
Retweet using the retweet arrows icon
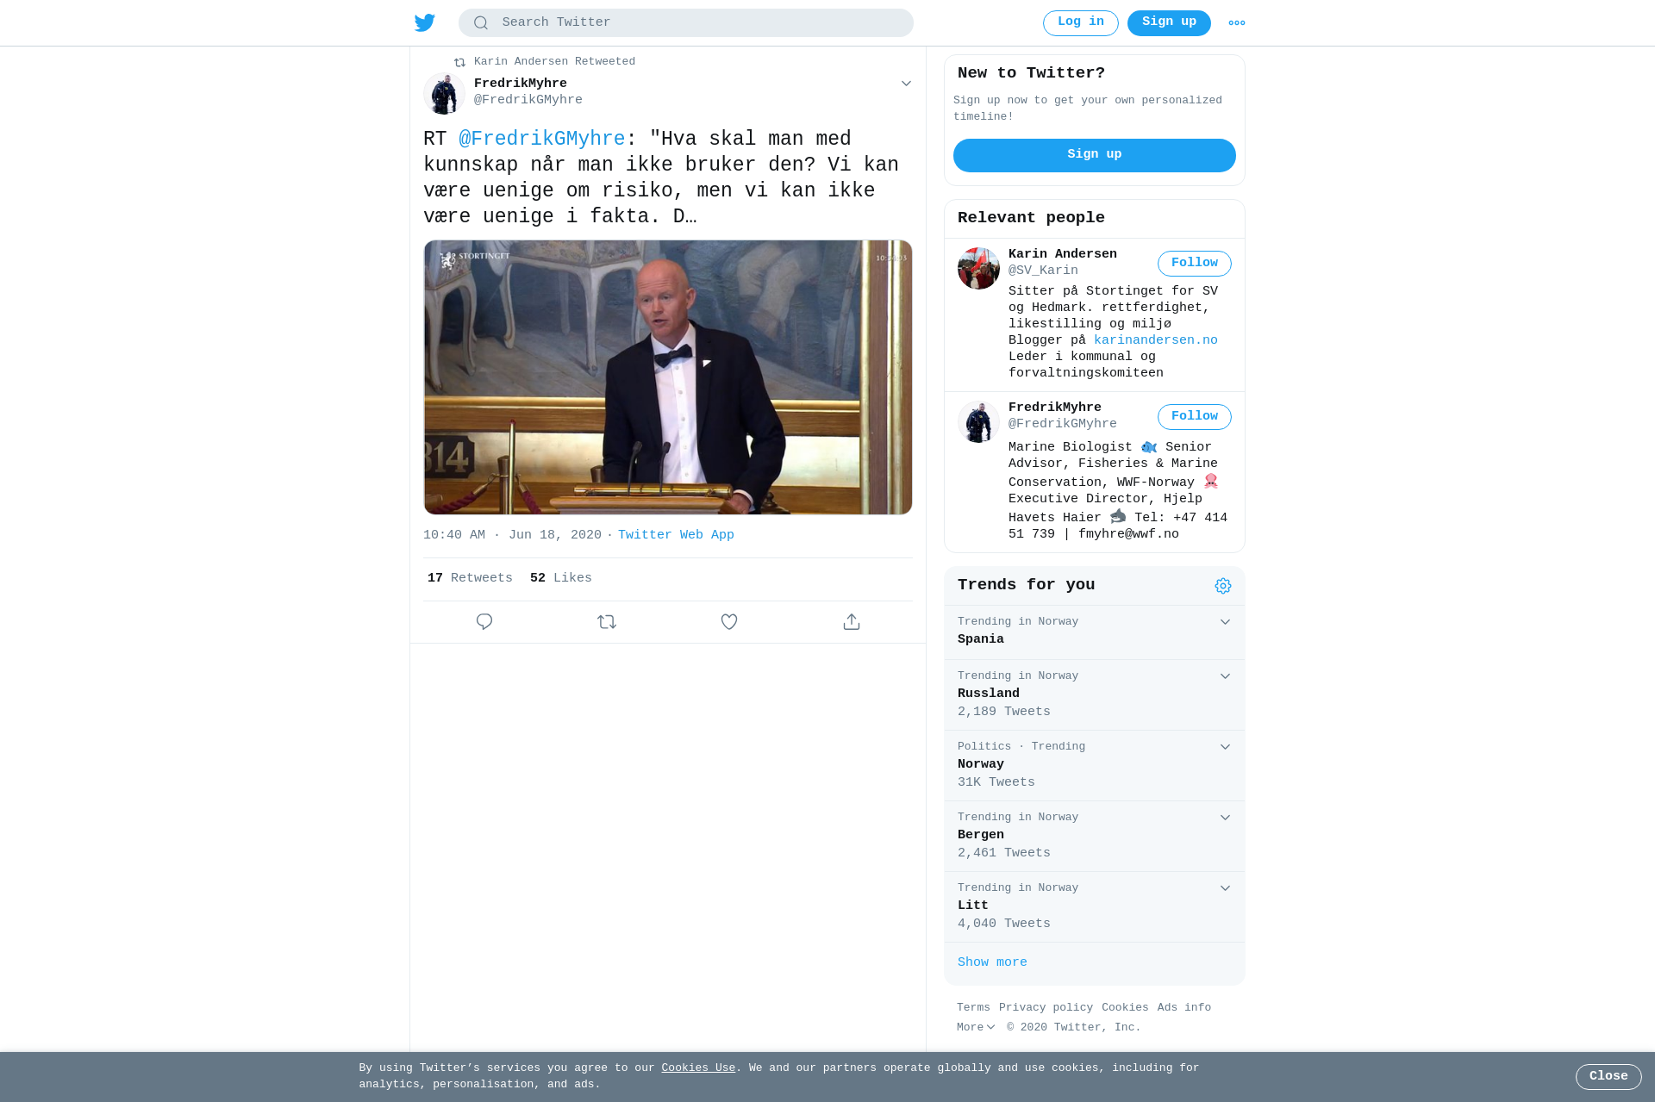pos(607,622)
